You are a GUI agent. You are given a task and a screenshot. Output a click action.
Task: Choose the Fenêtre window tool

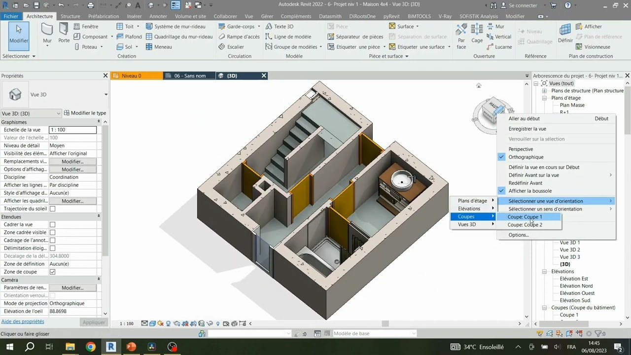[86, 27]
